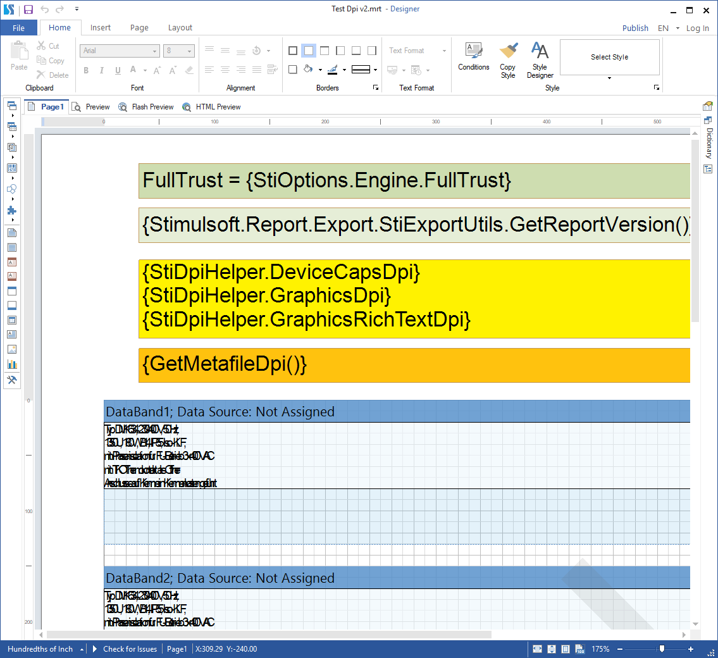Open the EN language dropdown

point(669,28)
